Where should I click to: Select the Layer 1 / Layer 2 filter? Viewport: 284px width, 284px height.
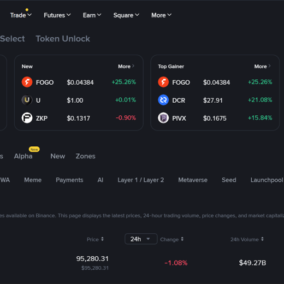pos(141,180)
